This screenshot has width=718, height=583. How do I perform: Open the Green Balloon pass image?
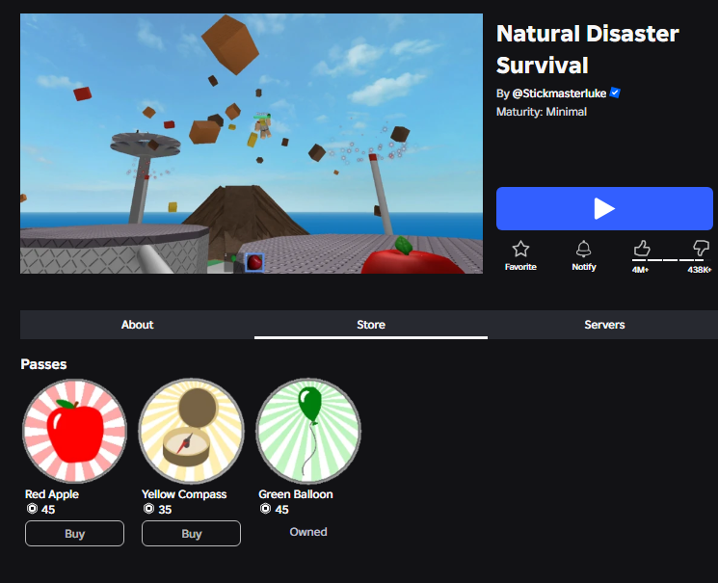click(308, 431)
